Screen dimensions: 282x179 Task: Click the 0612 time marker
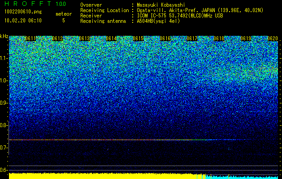[57, 38]
